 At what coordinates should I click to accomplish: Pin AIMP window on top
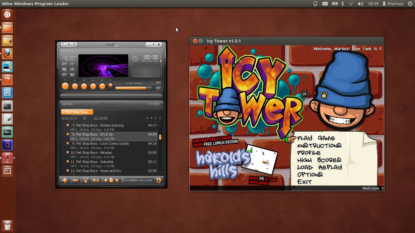click(153, 45)
